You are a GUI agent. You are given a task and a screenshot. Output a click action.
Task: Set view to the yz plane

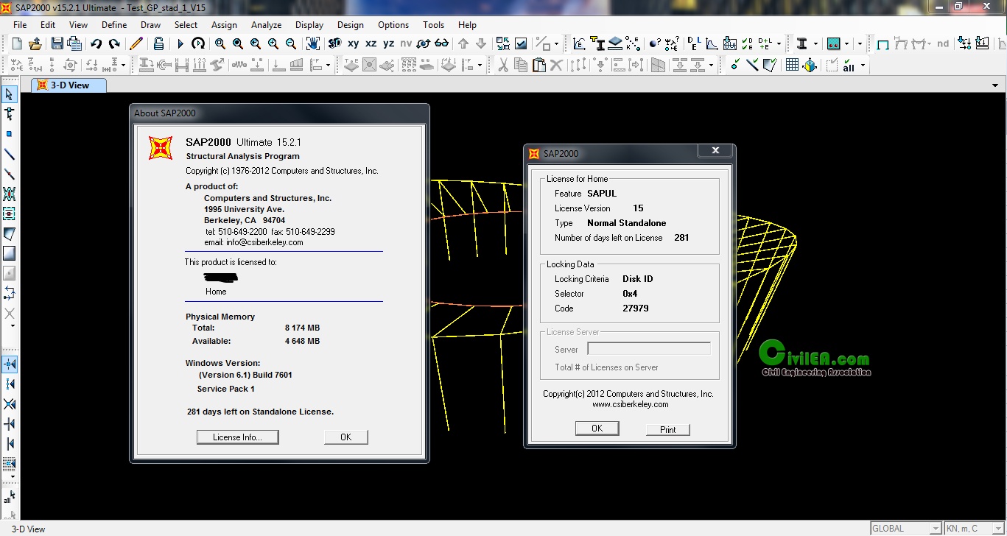pos(389,44)
